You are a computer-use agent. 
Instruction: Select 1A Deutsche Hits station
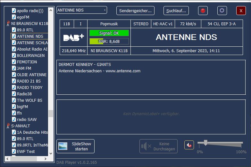pyautogui.click(x=32, y=132)
